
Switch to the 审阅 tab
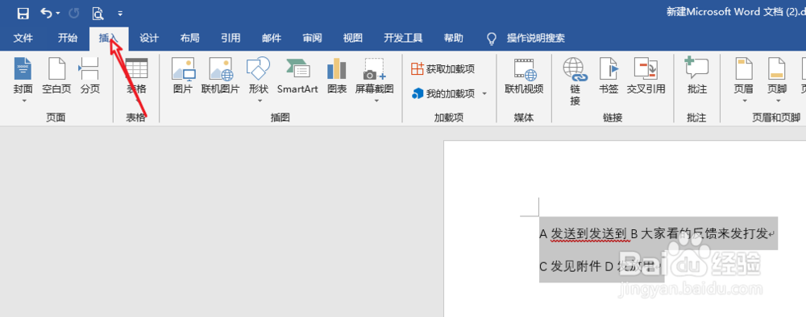312,38
